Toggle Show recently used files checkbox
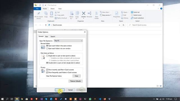Viewport: 180px width, 101px height. click(x=47, y=70)
